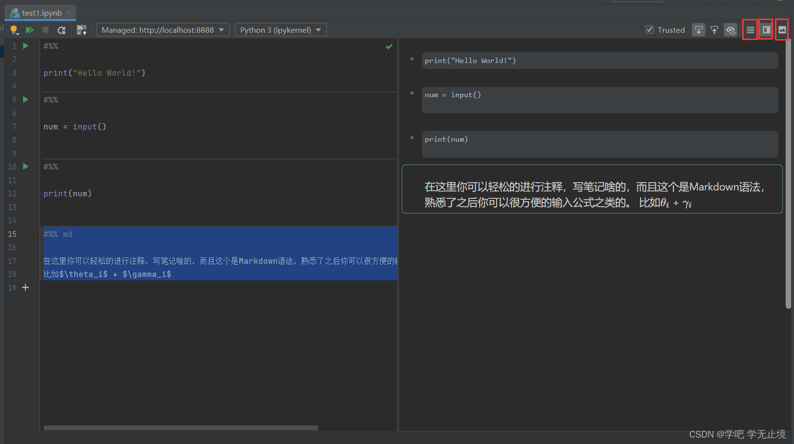Run all cells with double-arrow icon
This screenshot has height=444, width=794.
(x=30, y=30)
